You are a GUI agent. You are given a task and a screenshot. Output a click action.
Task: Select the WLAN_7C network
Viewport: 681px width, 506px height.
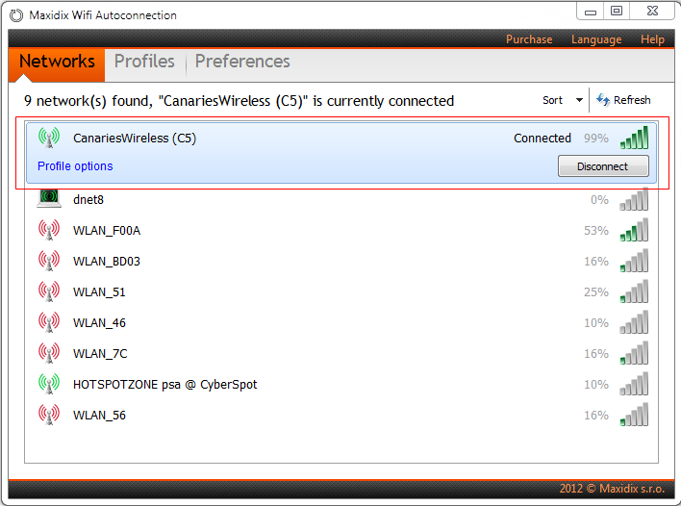(x=100, y=354)
